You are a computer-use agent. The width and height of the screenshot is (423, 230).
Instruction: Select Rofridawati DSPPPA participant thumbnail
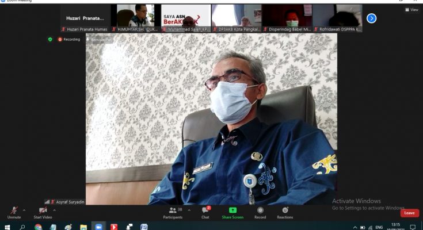(337, 18)
